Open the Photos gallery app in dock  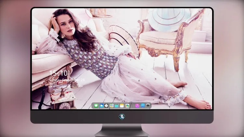(127, 106)
